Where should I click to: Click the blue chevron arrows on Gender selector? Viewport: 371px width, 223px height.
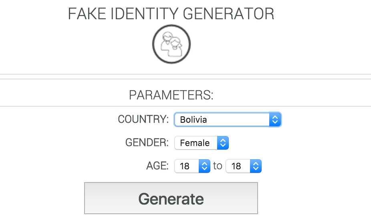[223, 143]
